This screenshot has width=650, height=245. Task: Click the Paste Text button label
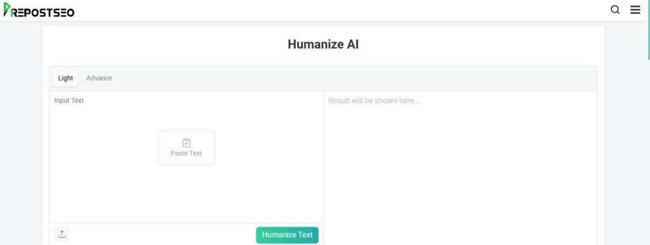coord(187,153)
